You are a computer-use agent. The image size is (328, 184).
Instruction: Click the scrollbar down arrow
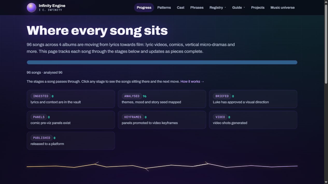(x=326, y=182)
